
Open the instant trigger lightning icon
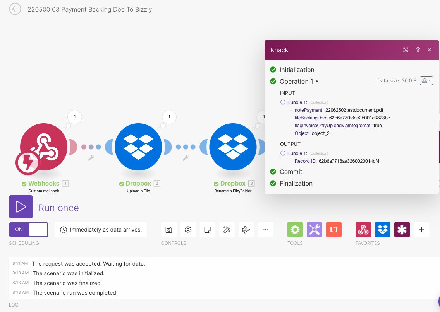(27, 162)
